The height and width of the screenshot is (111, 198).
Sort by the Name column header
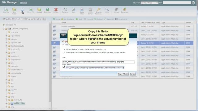94,23
